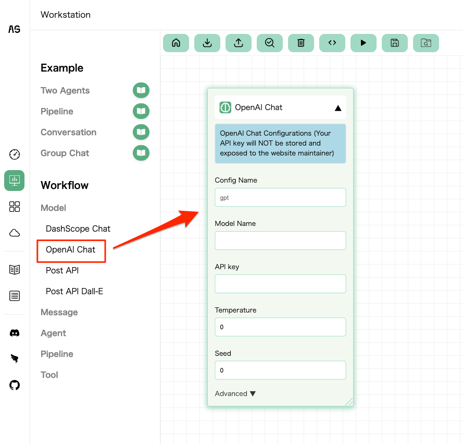Click the API key input field
463x444 pixels.
click(280, 284)
